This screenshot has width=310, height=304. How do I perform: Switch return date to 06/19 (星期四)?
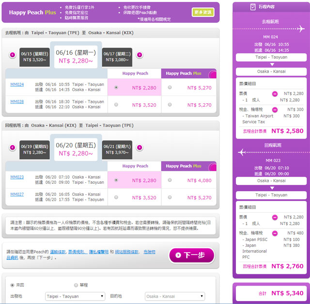tap(34, 150)
